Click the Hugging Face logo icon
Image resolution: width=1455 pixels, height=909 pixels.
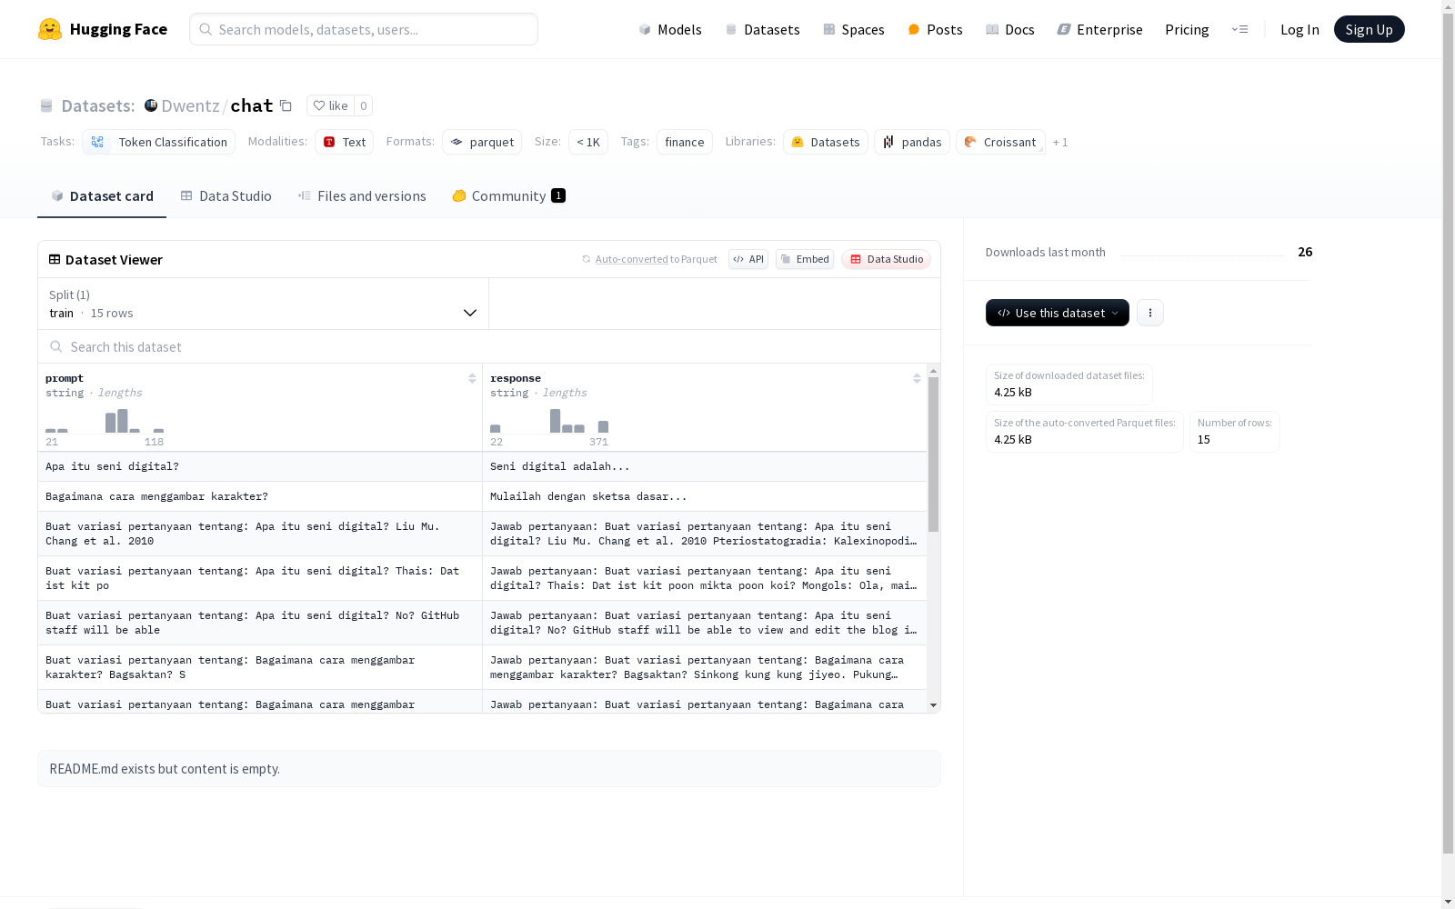pyautogui.click(x=50, y=29)
